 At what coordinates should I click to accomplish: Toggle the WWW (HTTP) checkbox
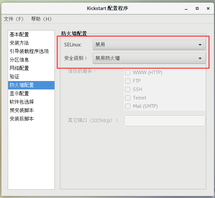[x=128, y=73]
